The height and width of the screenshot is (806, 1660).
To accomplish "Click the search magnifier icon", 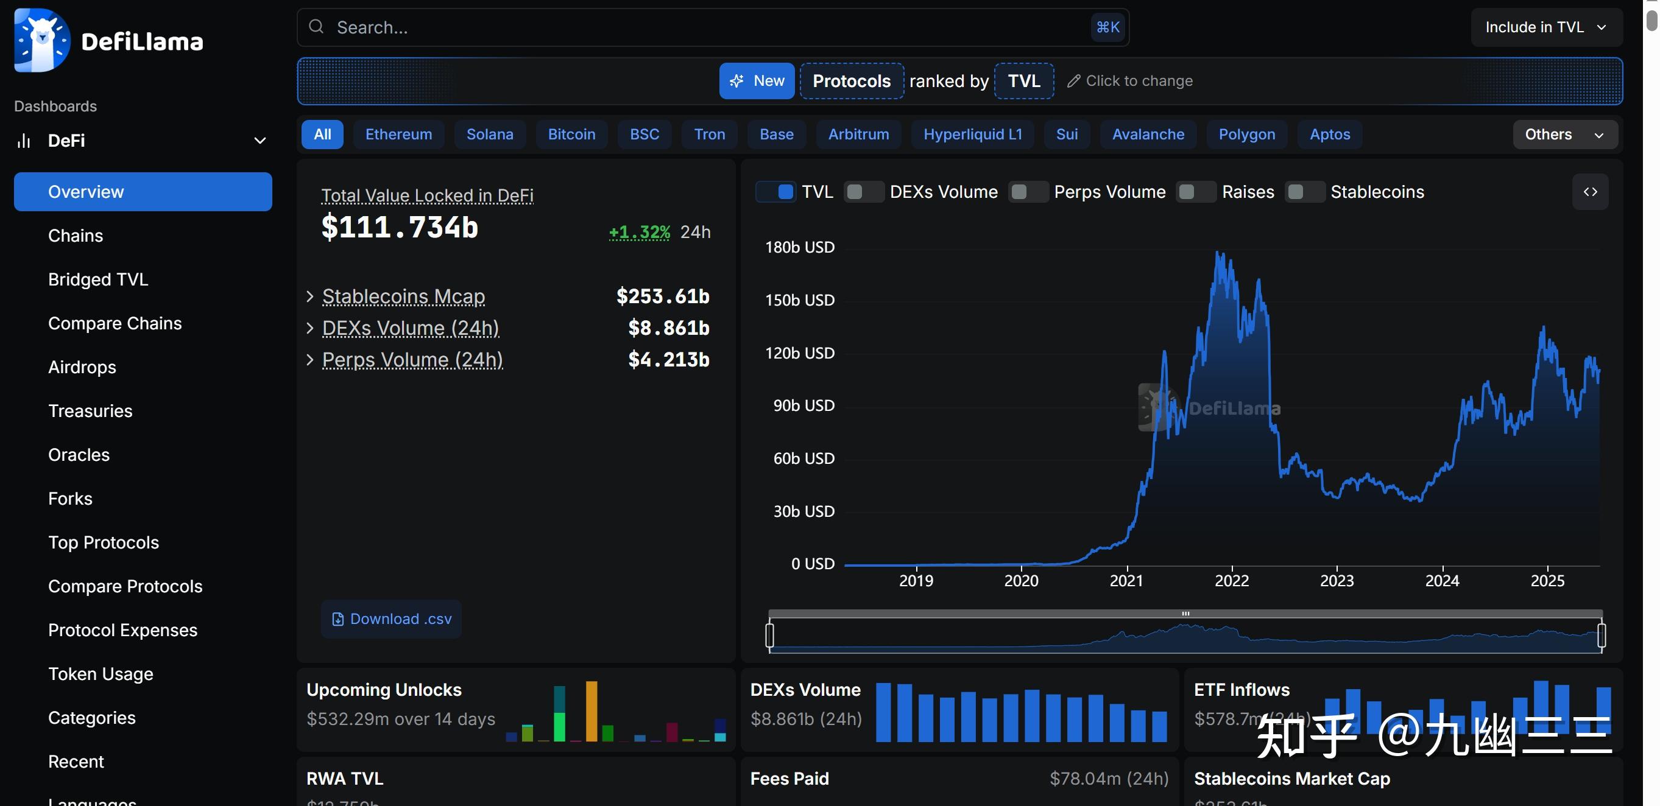I will pos(316,26).
